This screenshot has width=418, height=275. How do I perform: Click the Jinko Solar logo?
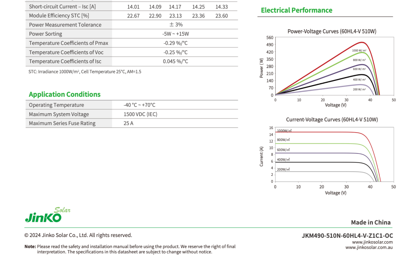pos(47,215)
